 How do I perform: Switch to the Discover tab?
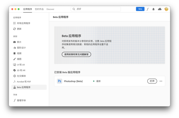[x=50, y=9]
